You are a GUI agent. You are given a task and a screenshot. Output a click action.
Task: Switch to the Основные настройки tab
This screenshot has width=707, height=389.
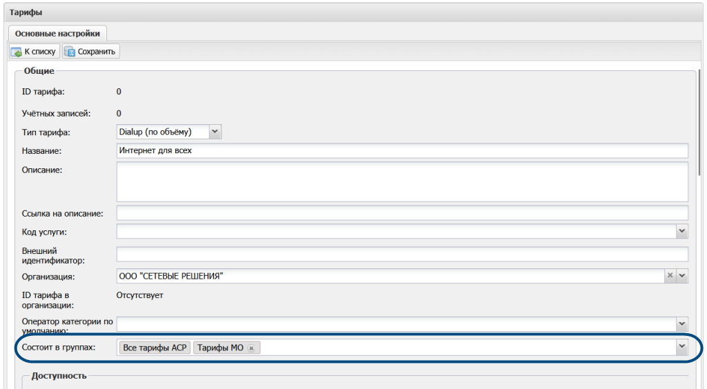(x=58, y=33)
